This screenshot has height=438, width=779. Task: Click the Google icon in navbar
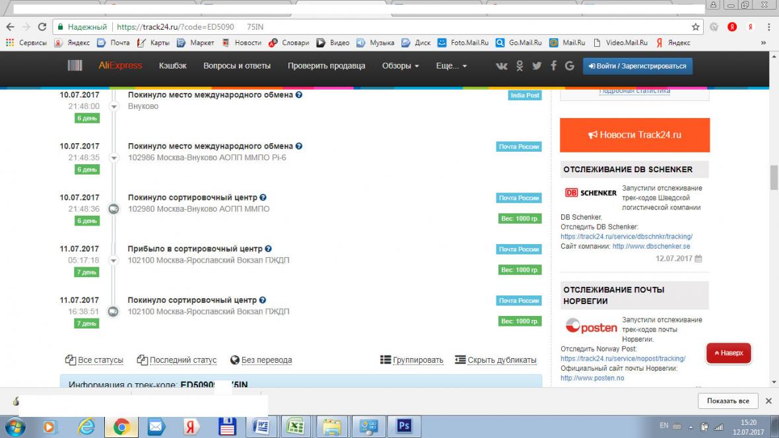pyautogui.click(x=569, y=66)
